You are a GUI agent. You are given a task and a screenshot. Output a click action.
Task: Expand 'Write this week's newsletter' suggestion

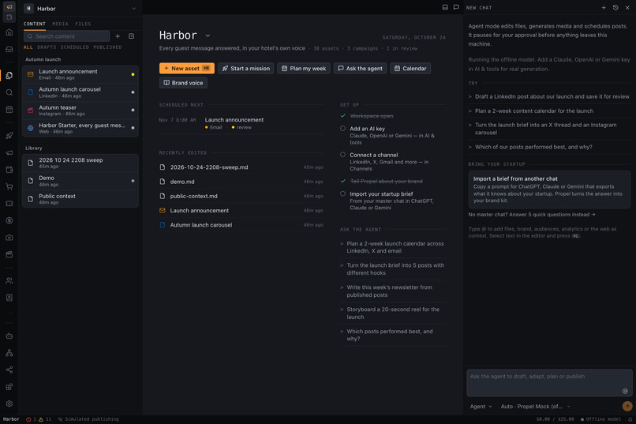click(393, 291)
